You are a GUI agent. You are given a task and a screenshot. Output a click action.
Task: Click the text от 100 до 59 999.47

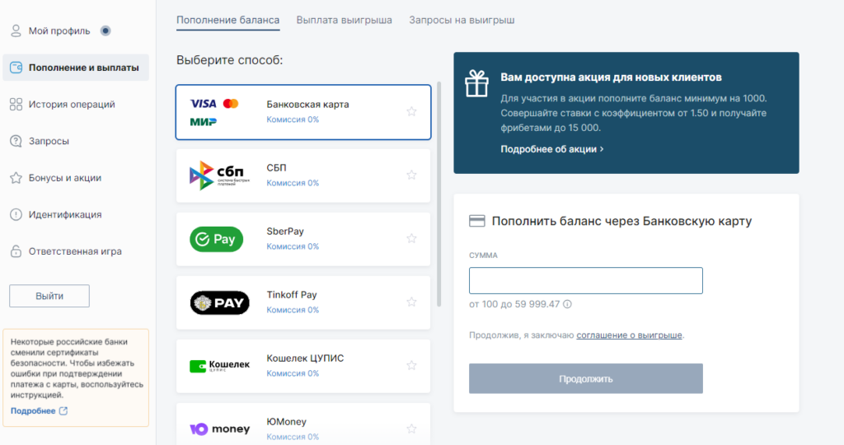pos(514,304)
